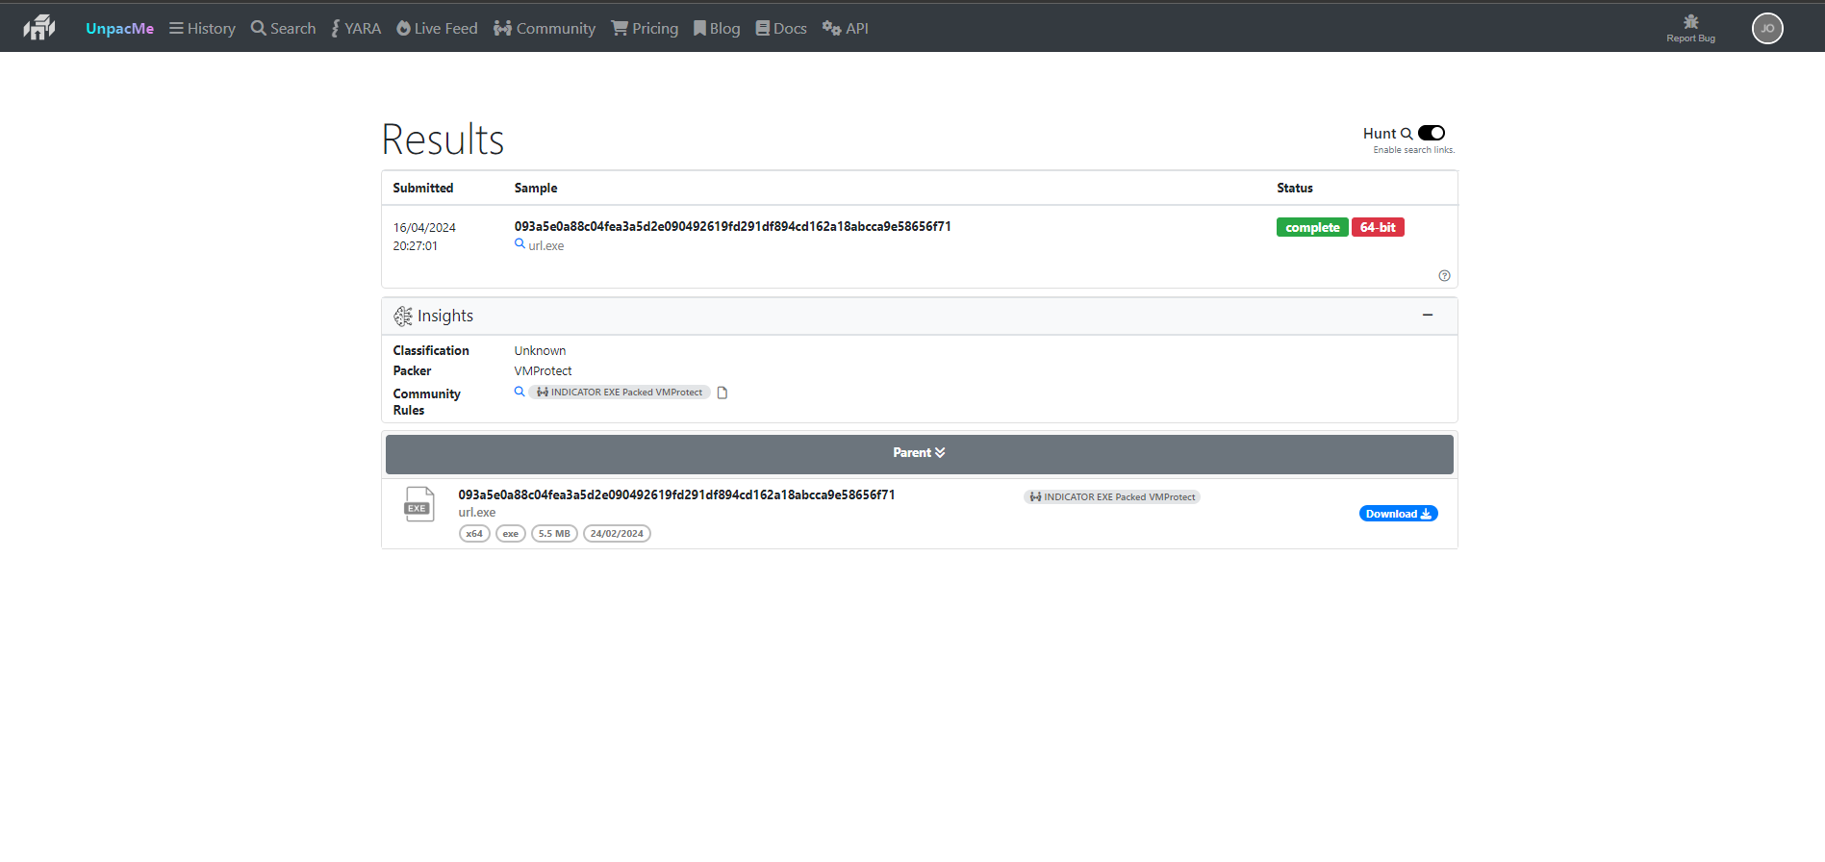
Task: Expand the Parent section bar
Action: (x=919, y=453)
